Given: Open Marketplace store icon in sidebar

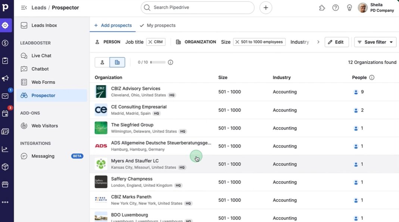Looking at the screenshot, I should tap(5, 184).
